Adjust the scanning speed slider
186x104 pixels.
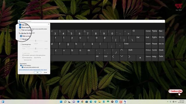[x=35, y=49]
